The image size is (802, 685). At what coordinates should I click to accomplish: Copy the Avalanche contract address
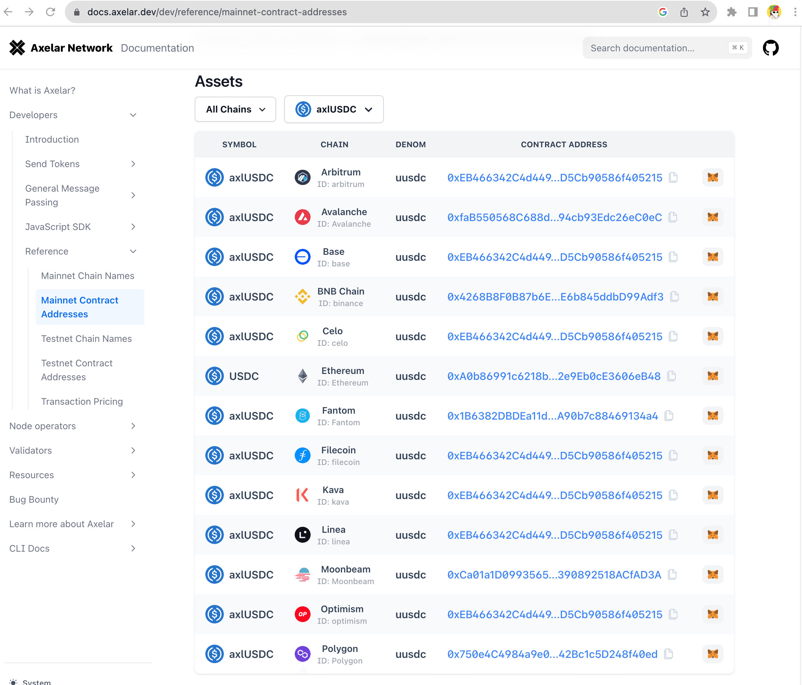(x=673, y=217)
